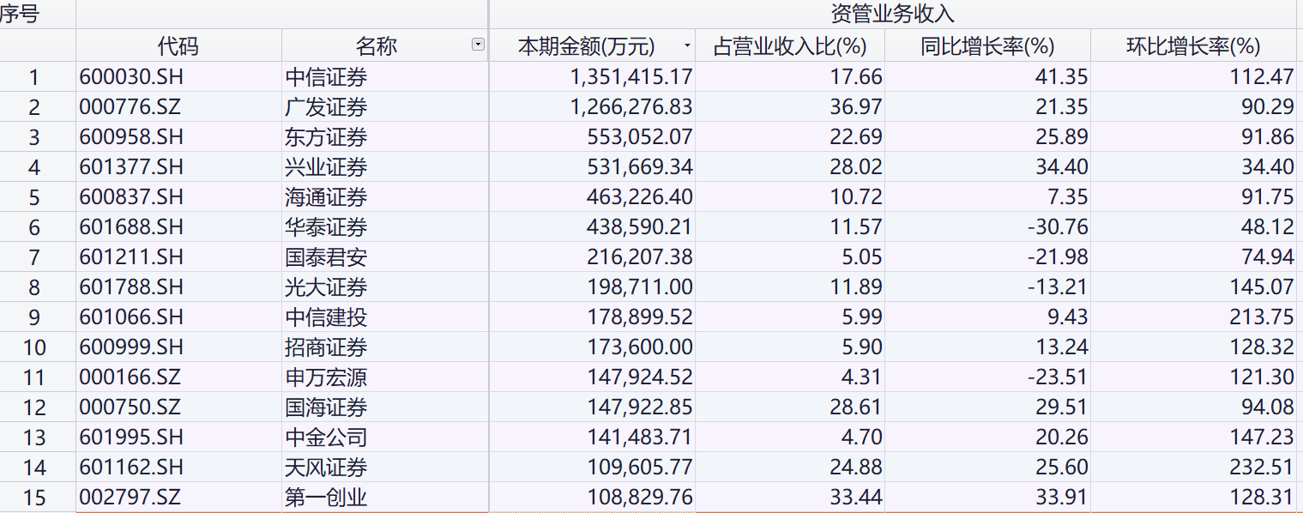The image size is (1303, 513).
Task: Select the 广发证券 name cell
Action: click(x=385, y=107)
